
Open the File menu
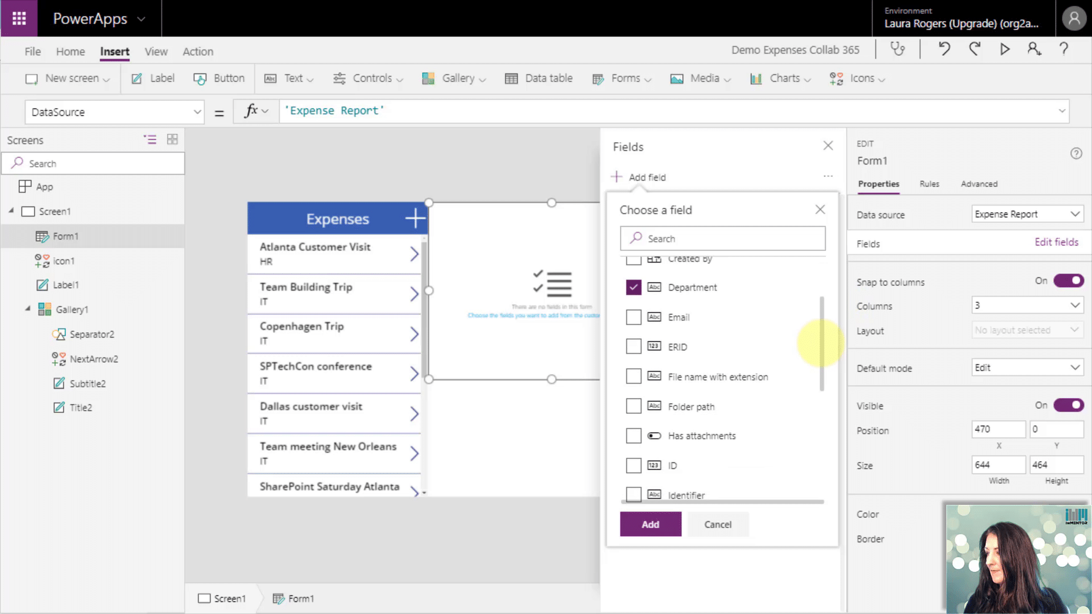point(32,51)
